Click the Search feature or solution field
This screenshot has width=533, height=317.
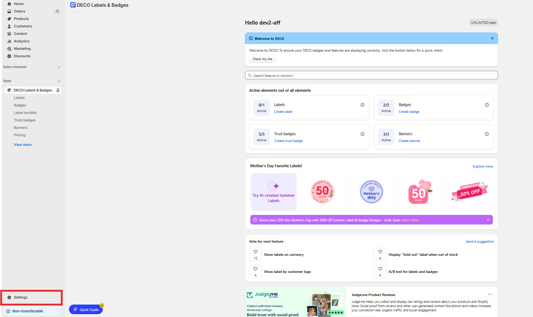pyautogui.click(x=371, y=75)
